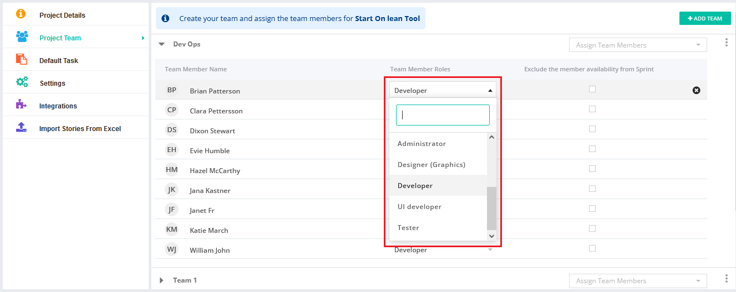This screenshot has height=292, width=736.
Task: Click the Team Member Roles column header
Action: pyautogui.click(x=420, y=69)
